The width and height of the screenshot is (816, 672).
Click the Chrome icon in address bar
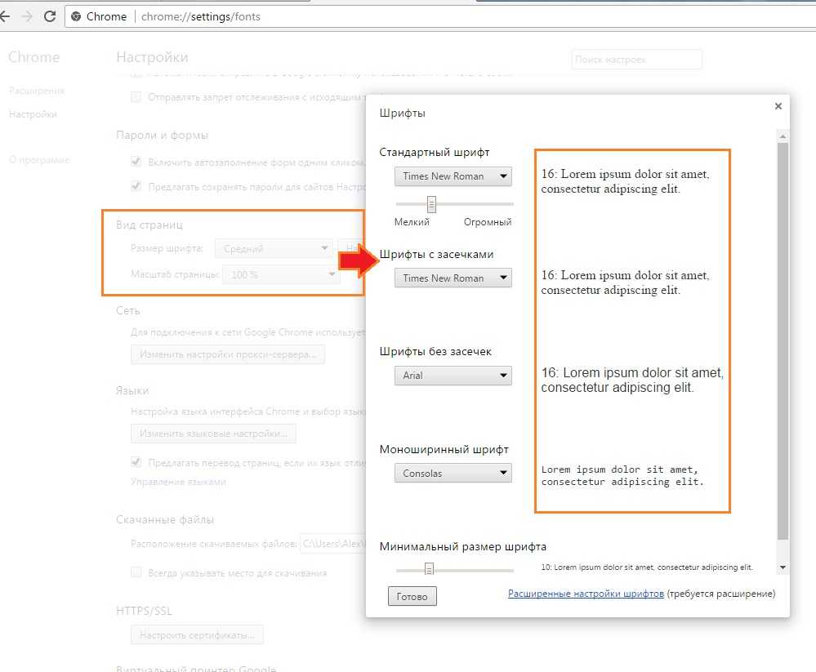tap(76, 16)
